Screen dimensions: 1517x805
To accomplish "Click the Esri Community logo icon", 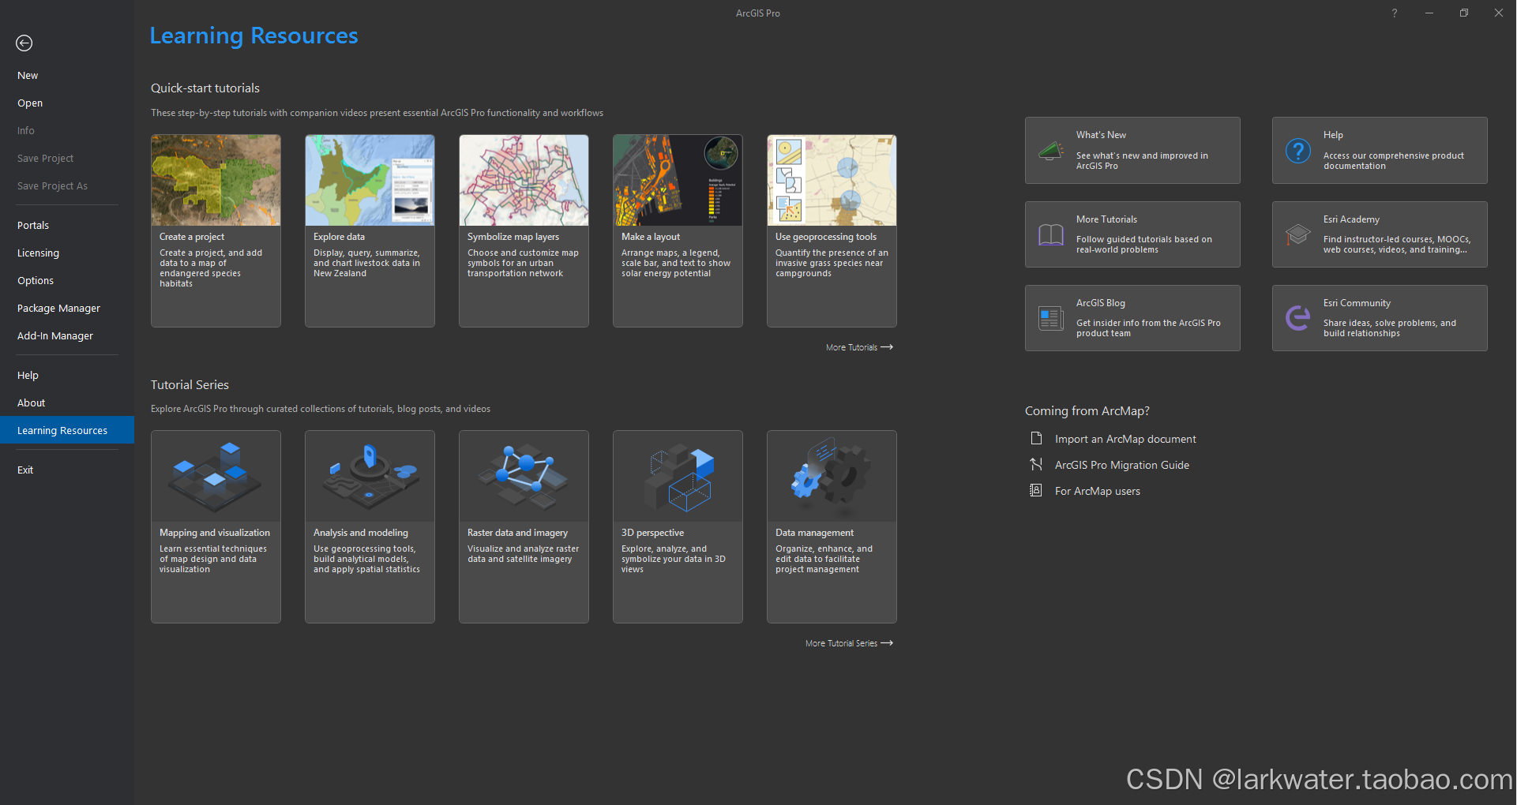I will [x=1298, y=318].
